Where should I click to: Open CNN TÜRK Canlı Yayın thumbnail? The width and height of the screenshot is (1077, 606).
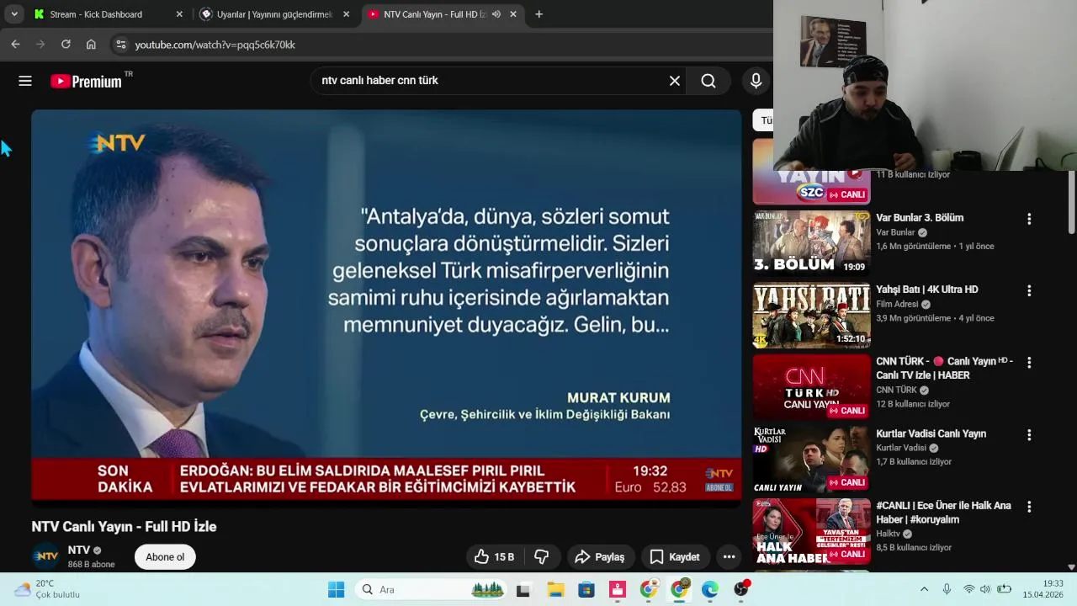click(811, 387)
